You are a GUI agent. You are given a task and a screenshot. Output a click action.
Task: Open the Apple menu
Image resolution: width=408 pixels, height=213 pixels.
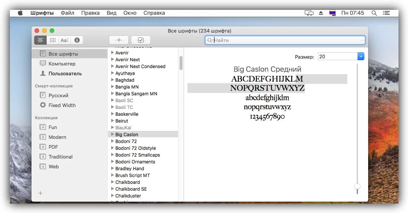[20, 13]
